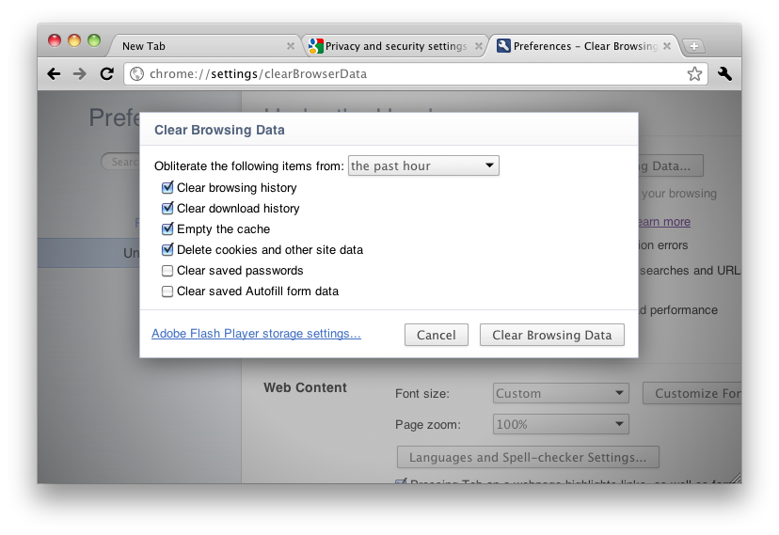Image resolution: width=779 pixels, height=535 pixels.
Task: Open the time range dropdown
Action: [x=423, y=166]
